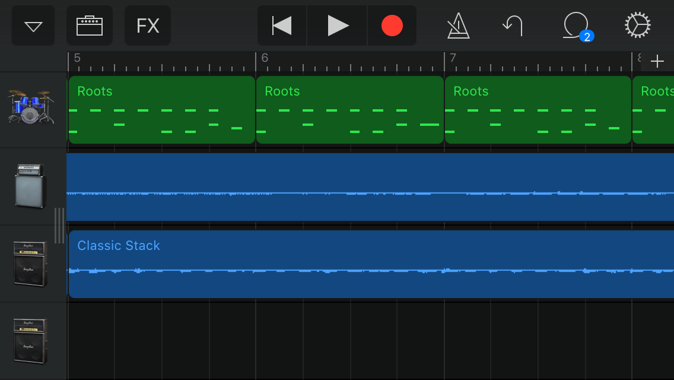Open the FX effects panel
674x380 pixels.
(148, 26)
